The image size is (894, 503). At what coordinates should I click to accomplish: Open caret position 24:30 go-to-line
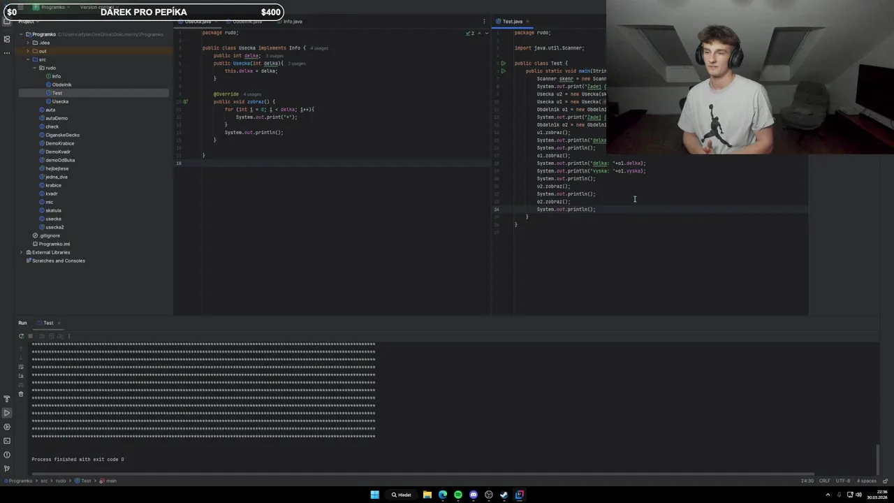pyautogui.click(x=807, y=481)
